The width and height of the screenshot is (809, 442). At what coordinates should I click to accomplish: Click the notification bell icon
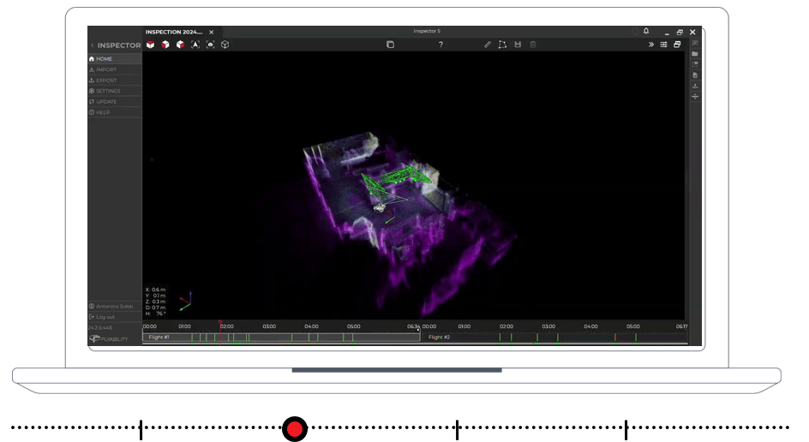[x=646, y=32]
